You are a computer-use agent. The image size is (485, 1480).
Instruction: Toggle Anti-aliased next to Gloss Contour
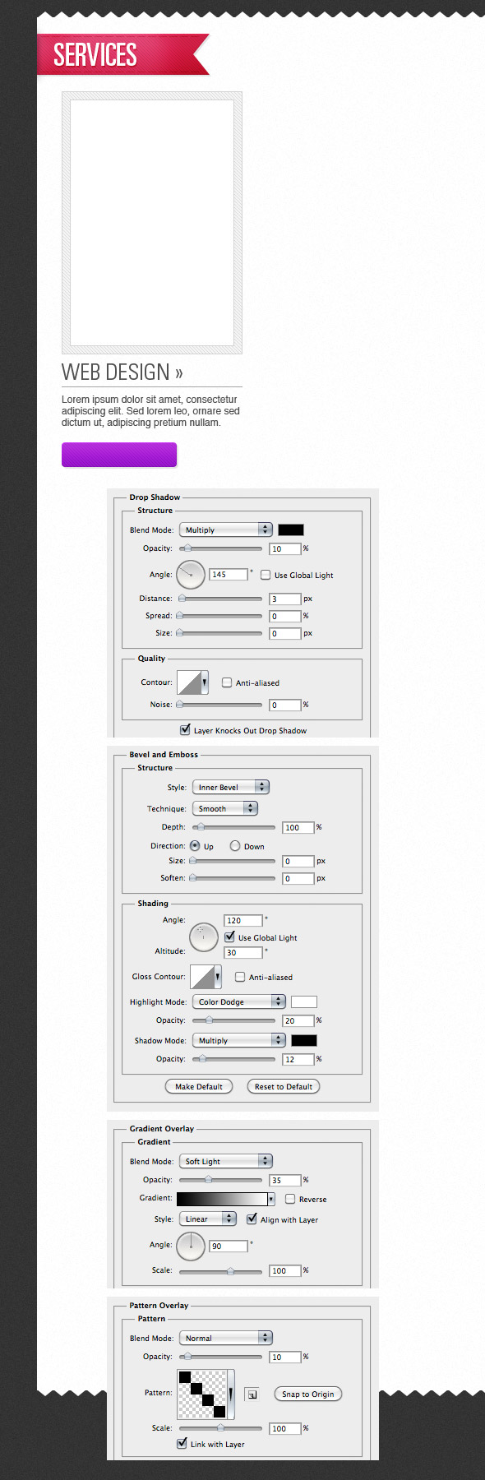click(240, 977)
